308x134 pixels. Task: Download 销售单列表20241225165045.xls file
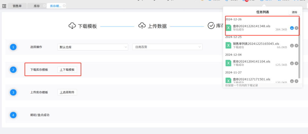[292, 46]
